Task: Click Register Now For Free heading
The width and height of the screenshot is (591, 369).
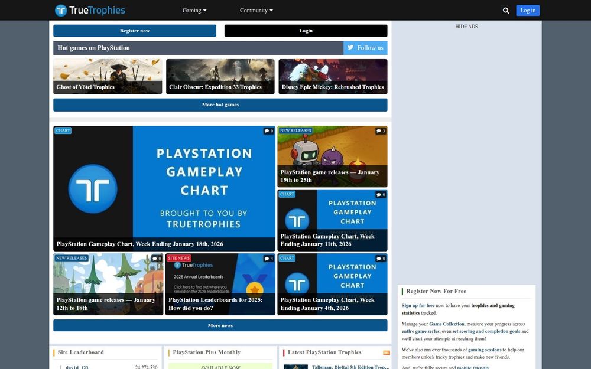Action: (x=436, y=292)
